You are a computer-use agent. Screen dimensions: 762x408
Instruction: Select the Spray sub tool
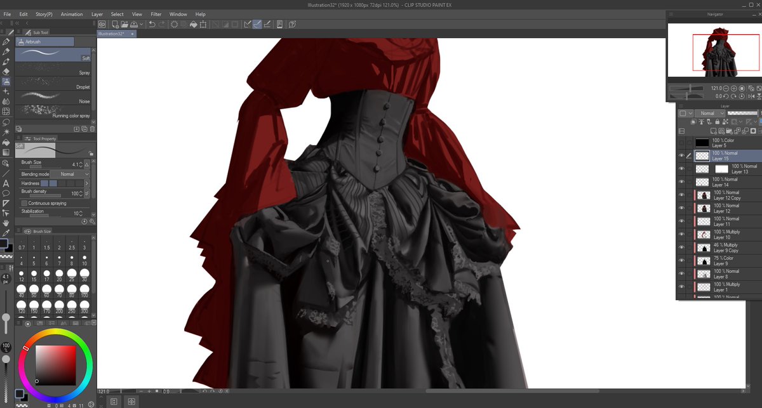[53, 70]
